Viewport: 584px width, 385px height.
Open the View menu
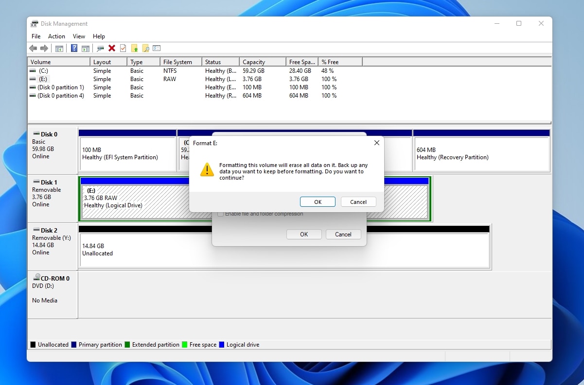(x=79, y=36)
